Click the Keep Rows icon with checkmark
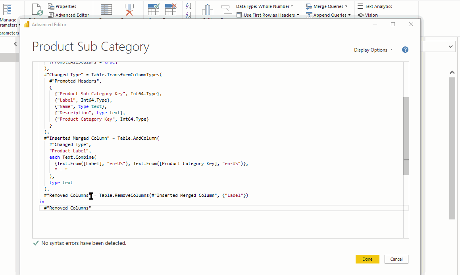460x275 pixels. (154, 10)
